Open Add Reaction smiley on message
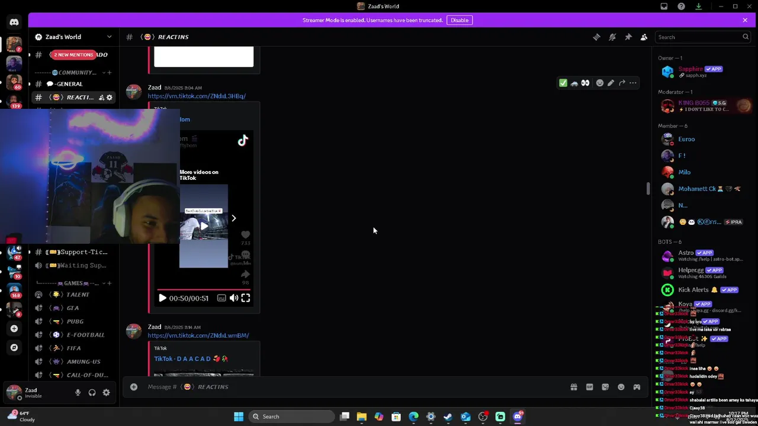Image resolution: width=758 pixels, height=426 pixels. [x=600, y=83]
